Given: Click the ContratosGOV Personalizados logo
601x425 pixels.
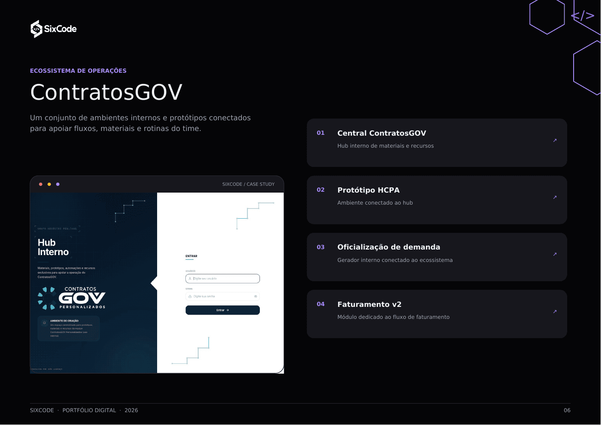Looking at the screenshot, I should pos(71,298).
